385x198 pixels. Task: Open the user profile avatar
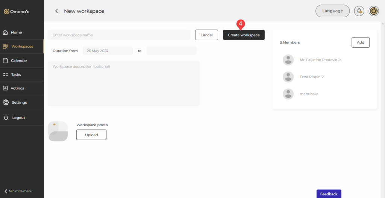[373, 11]
